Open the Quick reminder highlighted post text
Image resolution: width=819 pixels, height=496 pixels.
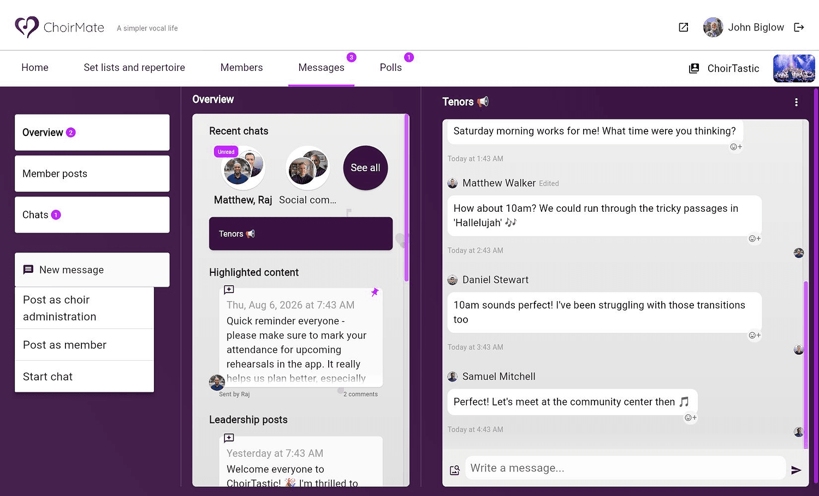[x=296, y=349]
